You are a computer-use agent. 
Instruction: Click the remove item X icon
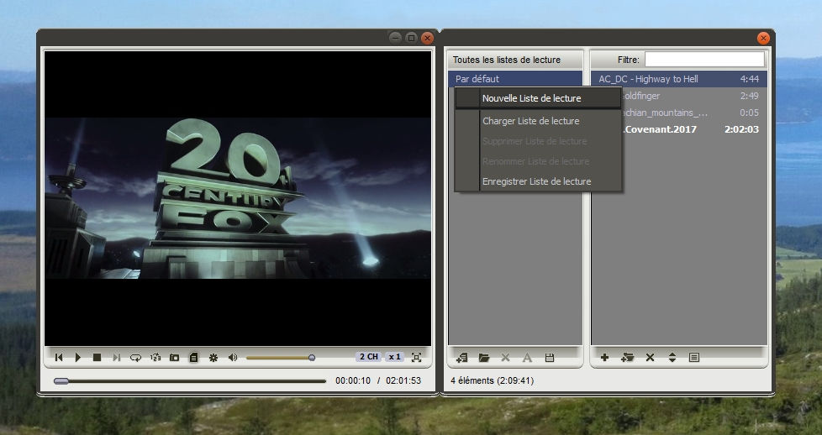(x=650, y=358)
